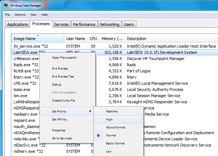Click the Set Priority menu entry

[x=67, y=111]
